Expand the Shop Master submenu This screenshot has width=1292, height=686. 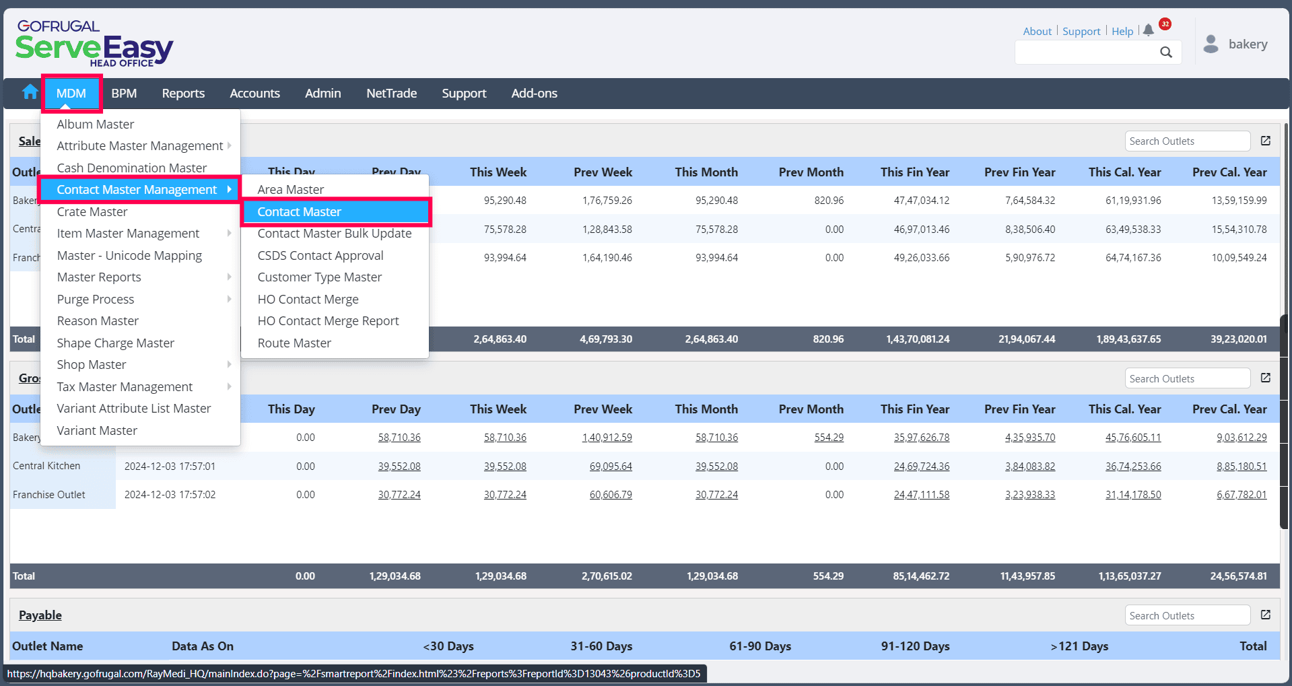click(x=92, y=365)
